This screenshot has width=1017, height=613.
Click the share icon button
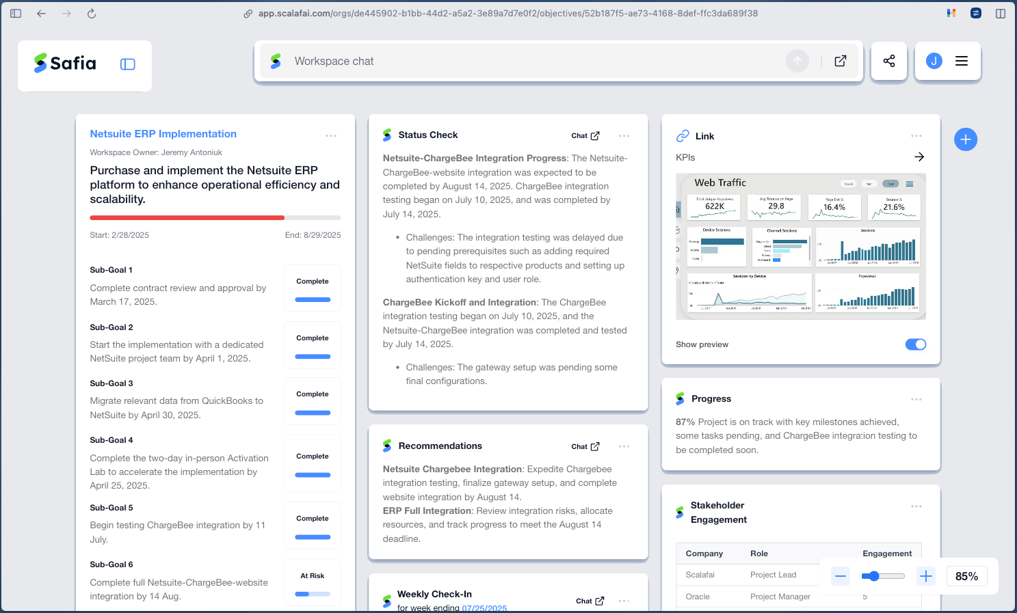(889, 61)
